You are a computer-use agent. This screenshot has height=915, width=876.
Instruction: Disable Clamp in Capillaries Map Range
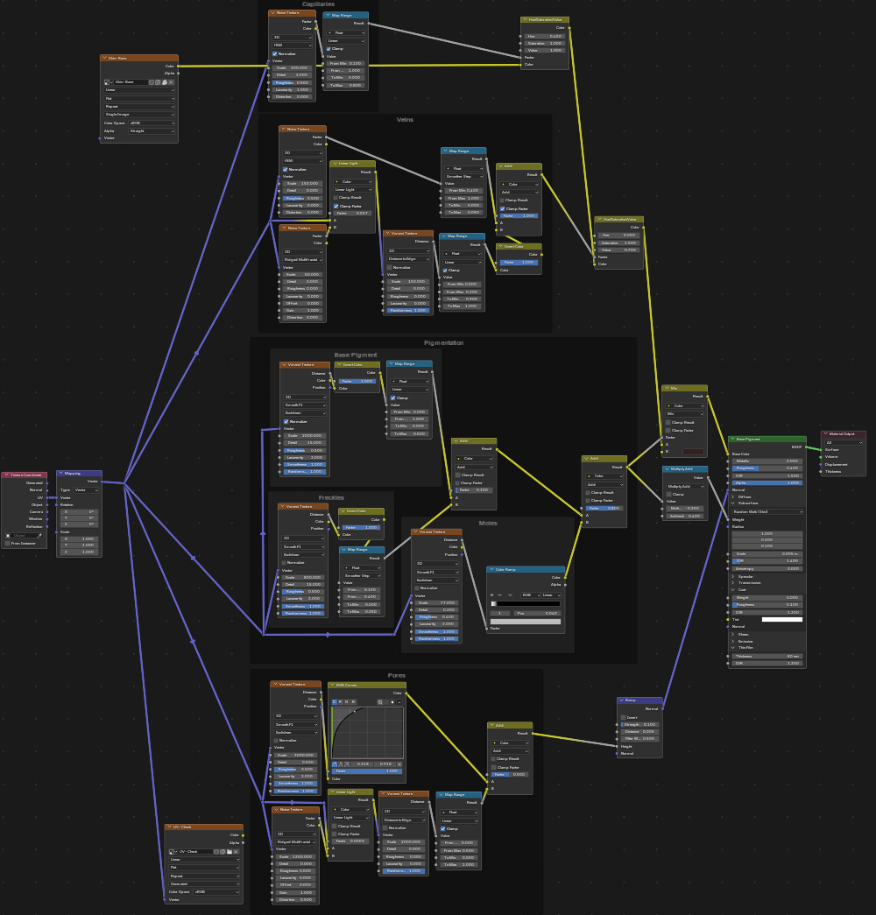[328, 49]
